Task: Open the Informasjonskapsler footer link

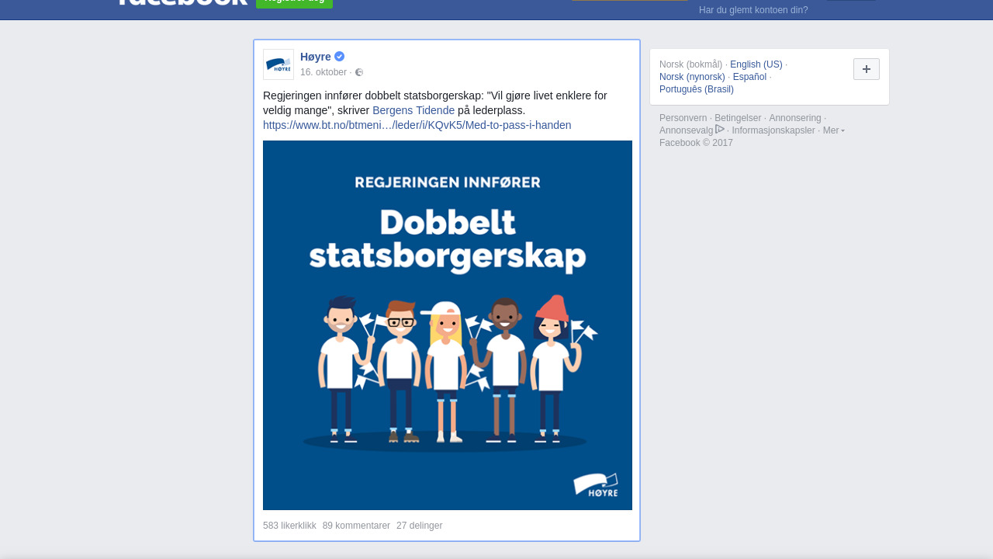Action: click(x=773, y=130)
